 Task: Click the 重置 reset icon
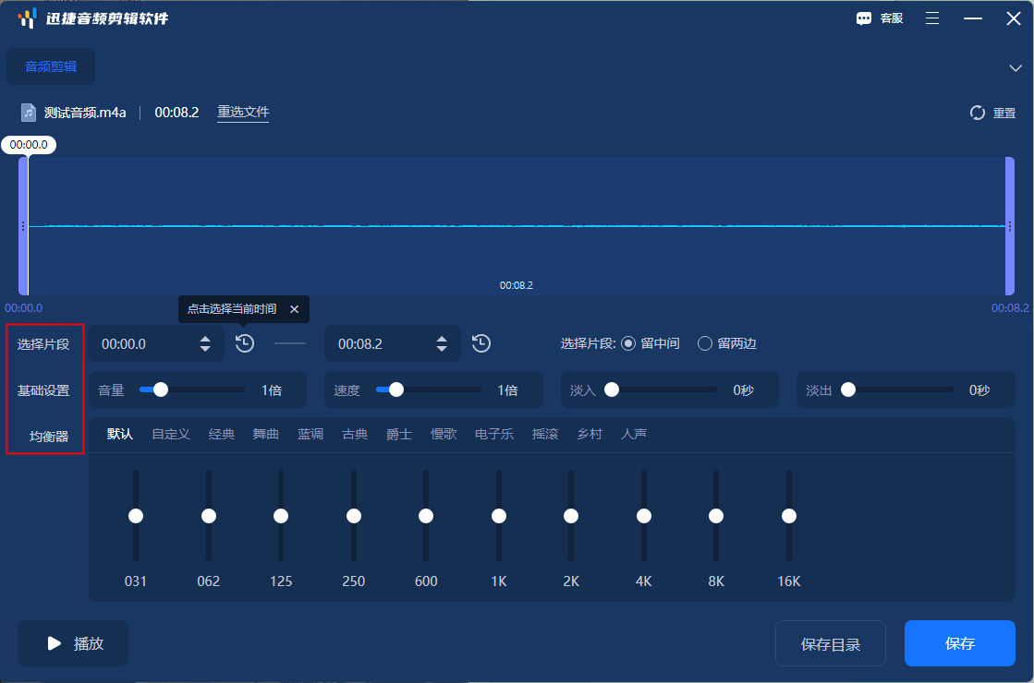pyautogui.click(x=978, y=112)
